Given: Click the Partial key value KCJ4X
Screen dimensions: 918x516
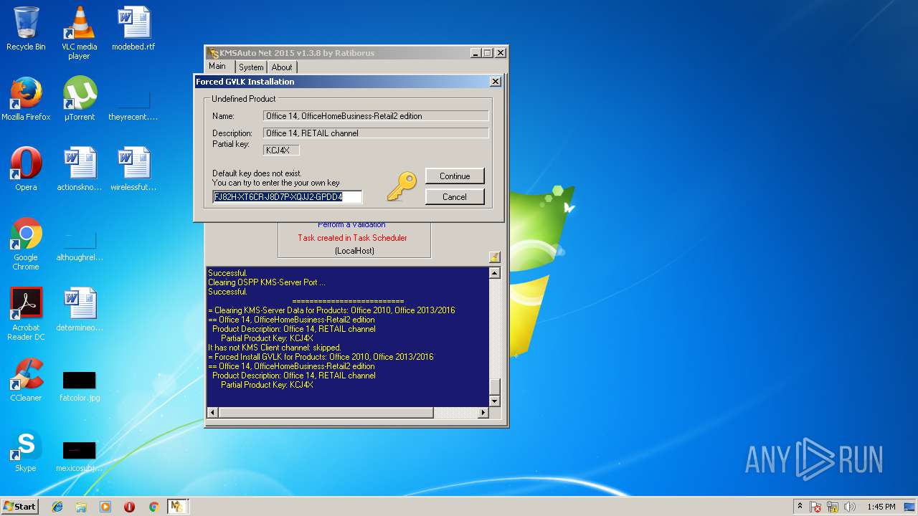Looking at the screenshot, I should [x=281, y=150].
